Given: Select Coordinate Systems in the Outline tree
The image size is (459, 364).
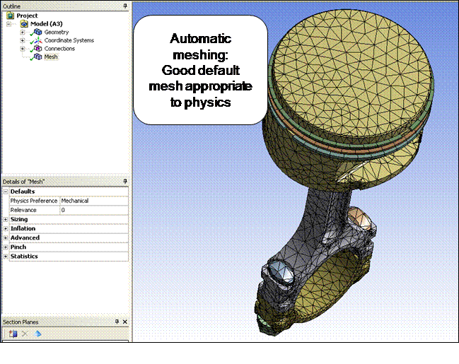Looking at the screenshot, I should pyautogui.click(x=69, y=40).
